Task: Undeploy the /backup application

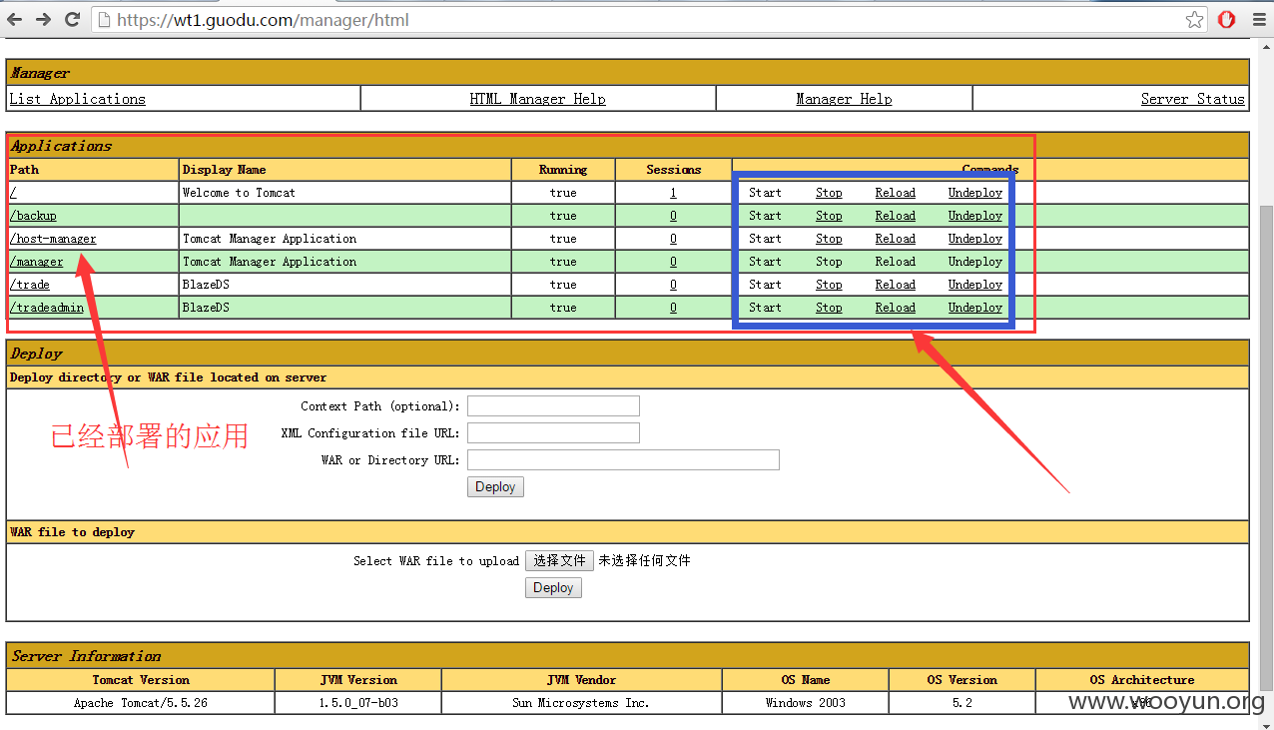Action: tap(975, 216)
